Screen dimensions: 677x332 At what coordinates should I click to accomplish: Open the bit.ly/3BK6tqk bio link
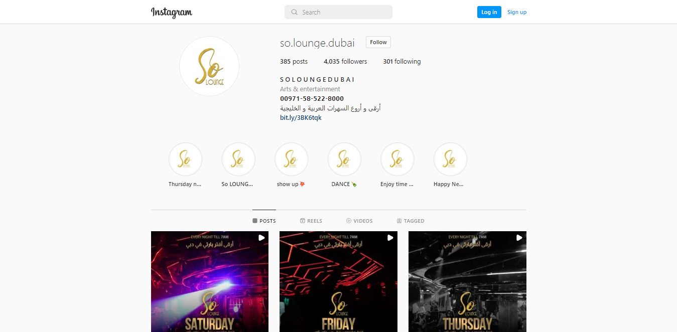301,118
